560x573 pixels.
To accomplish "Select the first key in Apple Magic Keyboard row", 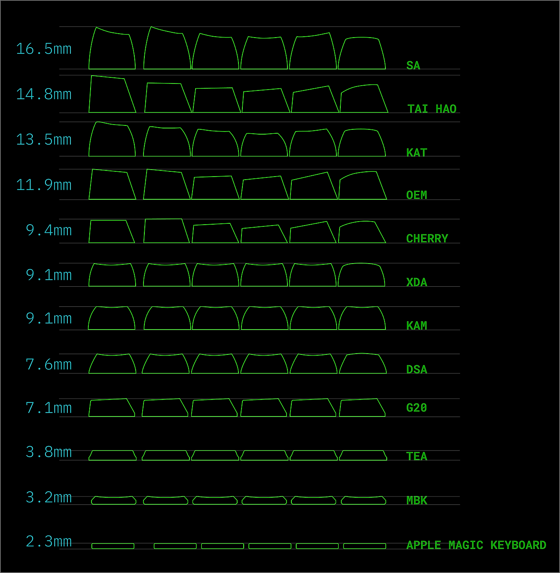I will tap(113, 546).
